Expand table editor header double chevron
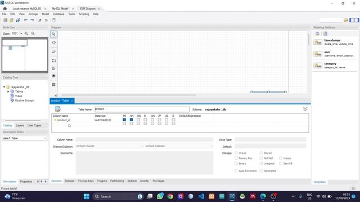 (x=305, y=109)
